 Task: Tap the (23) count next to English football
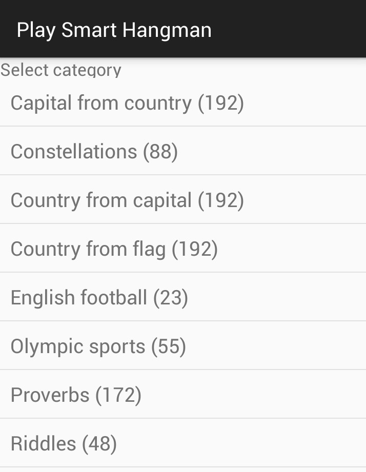tap(171, 298)
